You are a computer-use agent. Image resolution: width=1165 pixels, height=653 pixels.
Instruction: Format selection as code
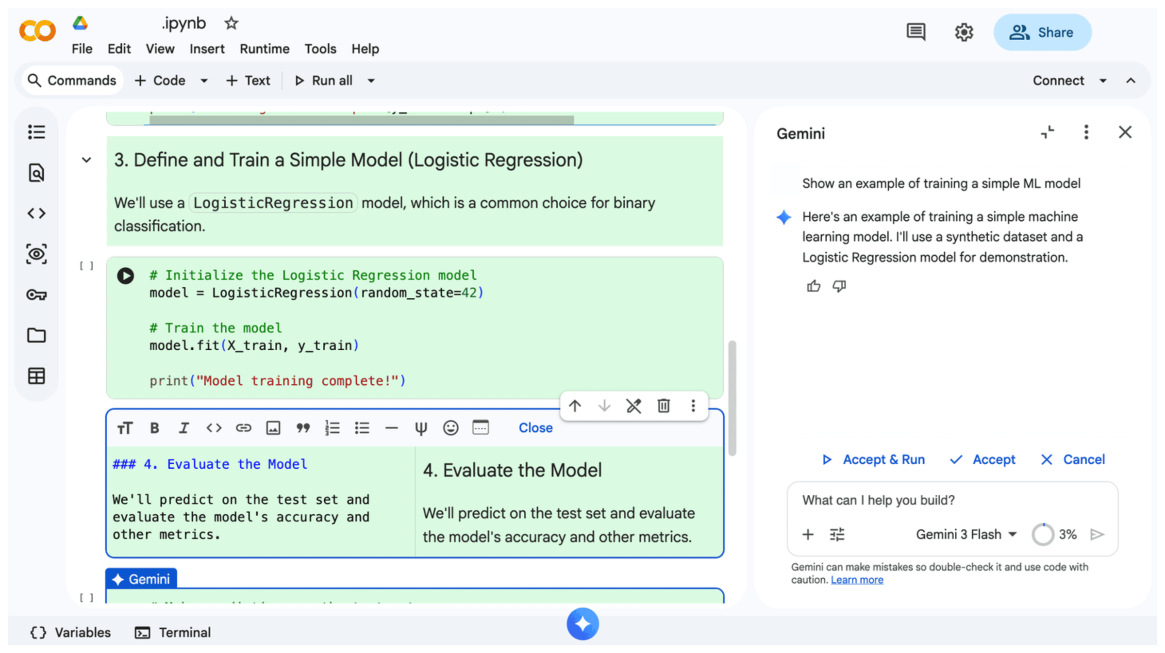click(x=214, y=428)
